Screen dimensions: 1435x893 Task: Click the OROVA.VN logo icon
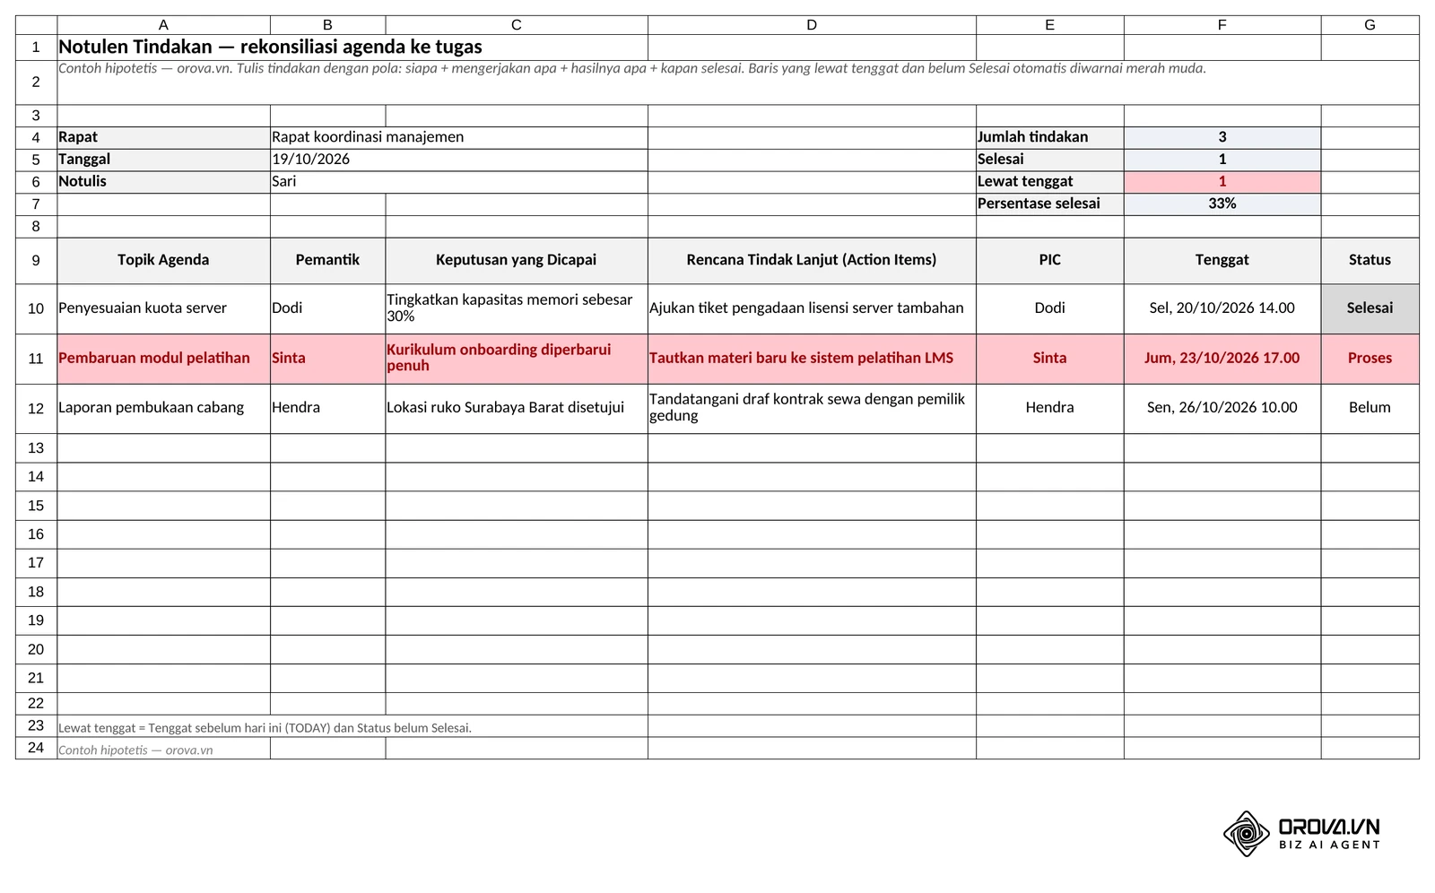[x=1246, y=833]
